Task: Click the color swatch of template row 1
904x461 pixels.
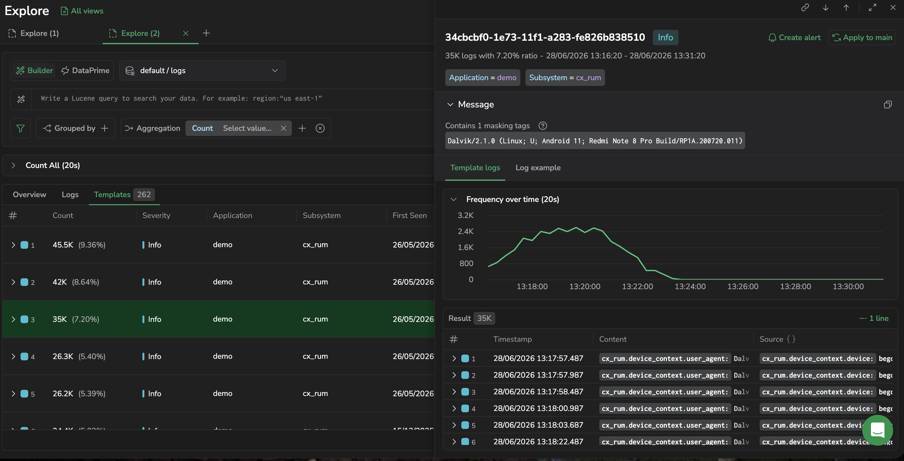Action: 24,245
